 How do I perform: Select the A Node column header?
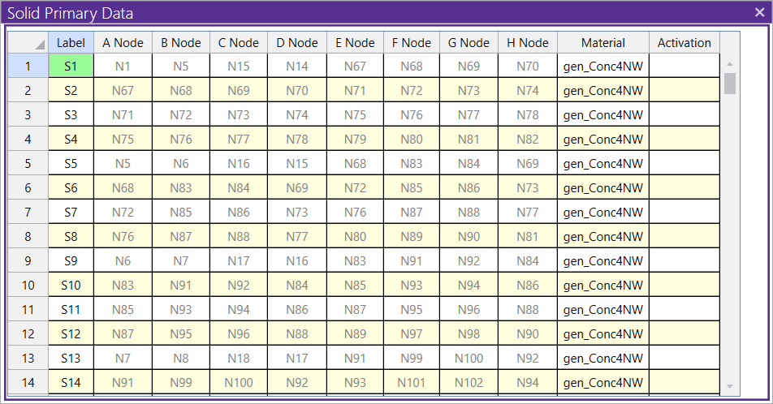(x=123, y=43)
